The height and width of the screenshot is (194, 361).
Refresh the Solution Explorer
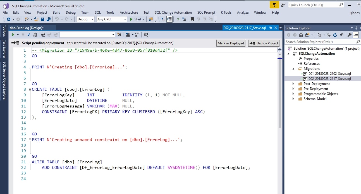tap(335, 35)
